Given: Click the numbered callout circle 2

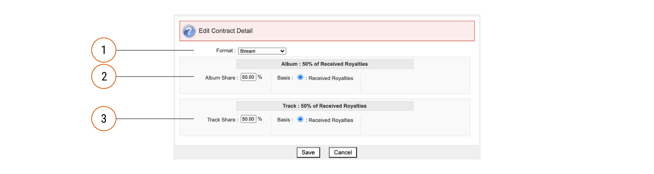Looking at the screenshot, I should pos(103,77).
